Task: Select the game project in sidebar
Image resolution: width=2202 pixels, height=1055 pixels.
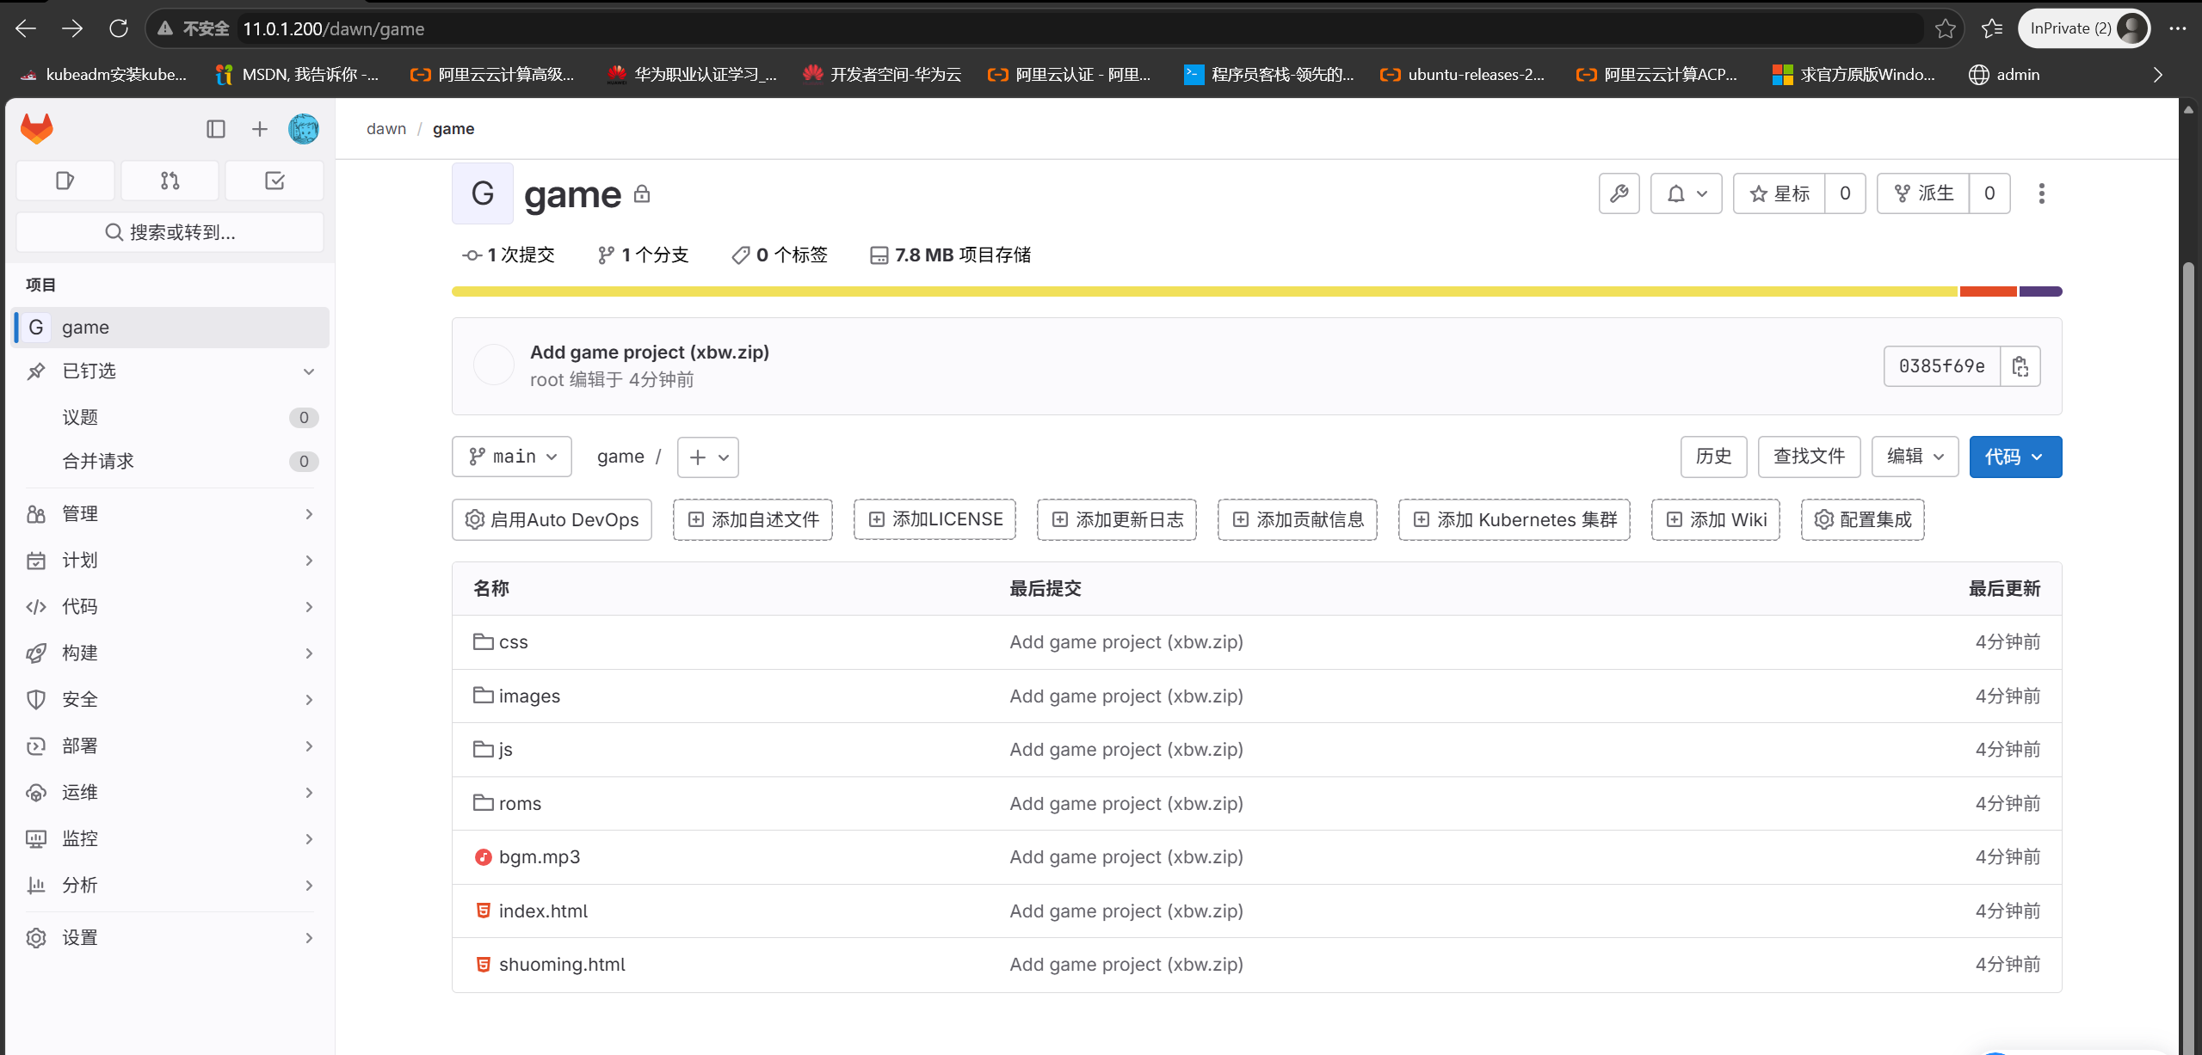Action: 170,328
